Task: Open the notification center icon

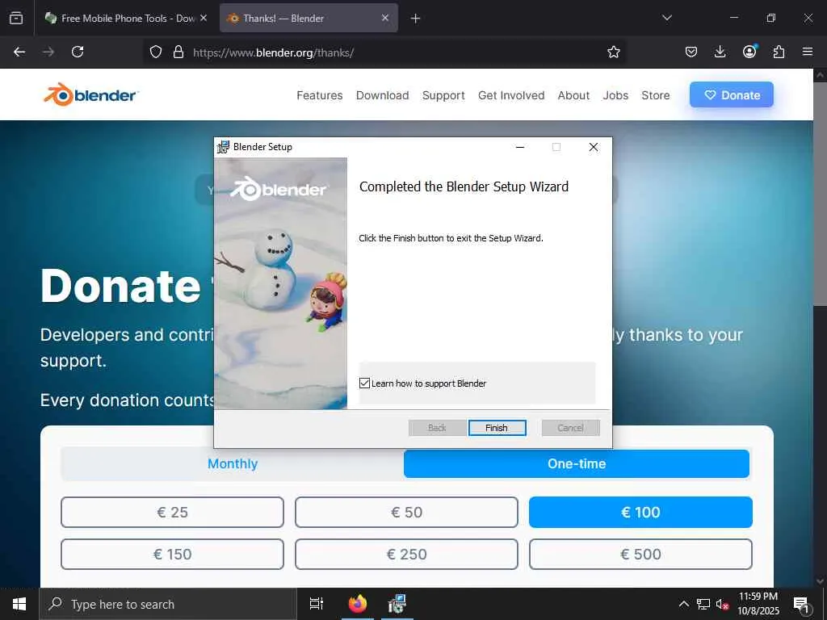Action: point(801,605)
